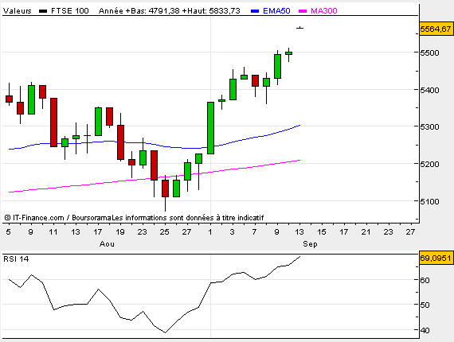The height and width of the screenshot is (342, 454).
Task: Click the blue EMA50 legend swatch
Action: tap(255, 11)
